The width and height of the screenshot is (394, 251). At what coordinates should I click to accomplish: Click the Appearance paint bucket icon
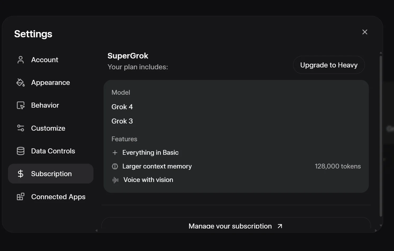21,83
